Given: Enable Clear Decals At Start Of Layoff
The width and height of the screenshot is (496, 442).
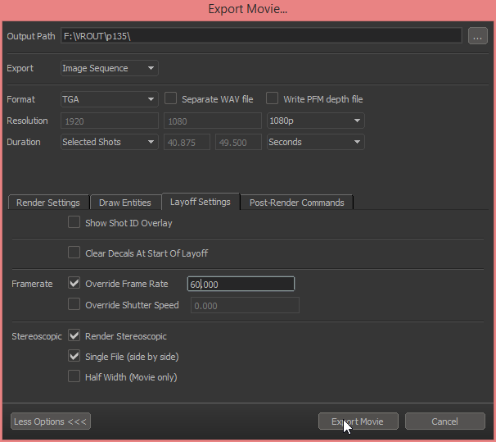Looking at the screenshot, I should [74, 253].
